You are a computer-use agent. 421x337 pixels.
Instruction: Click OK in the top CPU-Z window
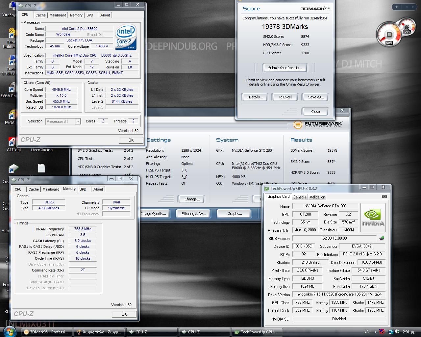click(131, 140)
